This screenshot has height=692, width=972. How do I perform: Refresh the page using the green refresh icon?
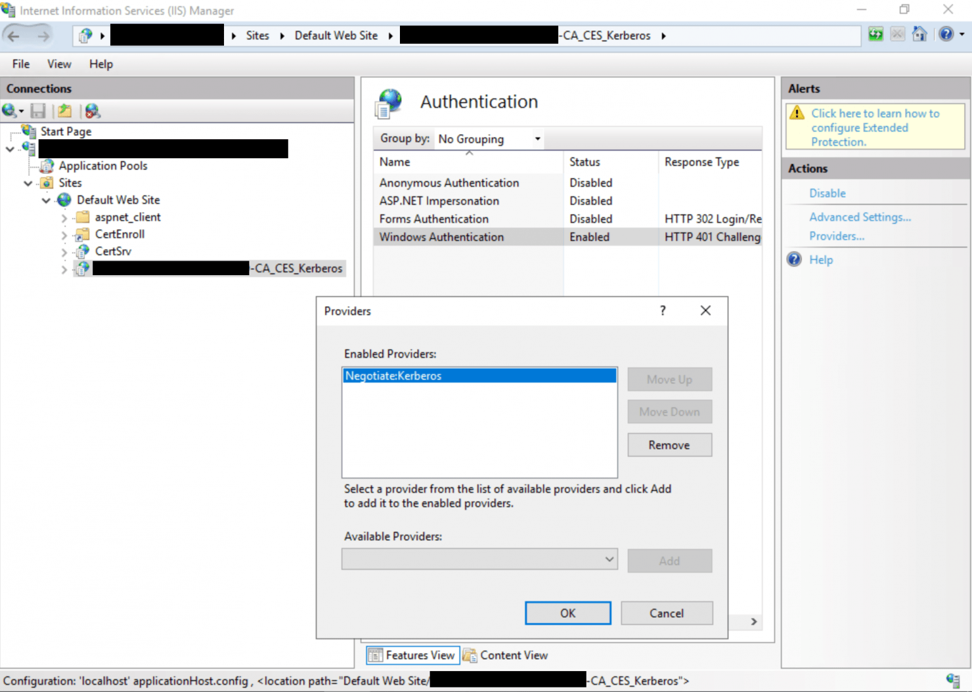(875, 34)
